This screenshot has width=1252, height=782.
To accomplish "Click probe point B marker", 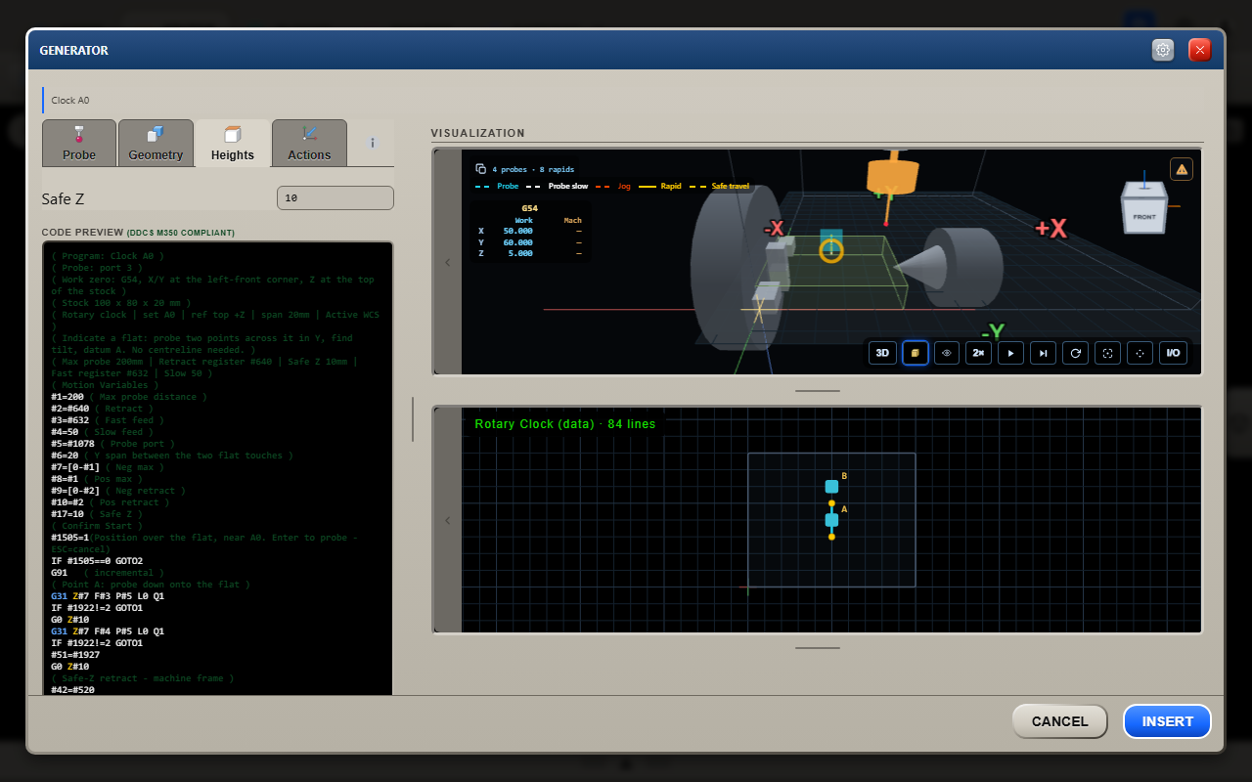I will point(831,486).
